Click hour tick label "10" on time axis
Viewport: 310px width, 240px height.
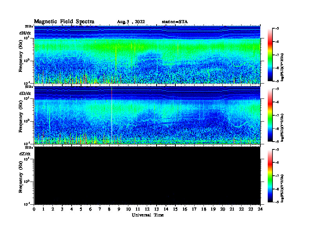[128, 209]
